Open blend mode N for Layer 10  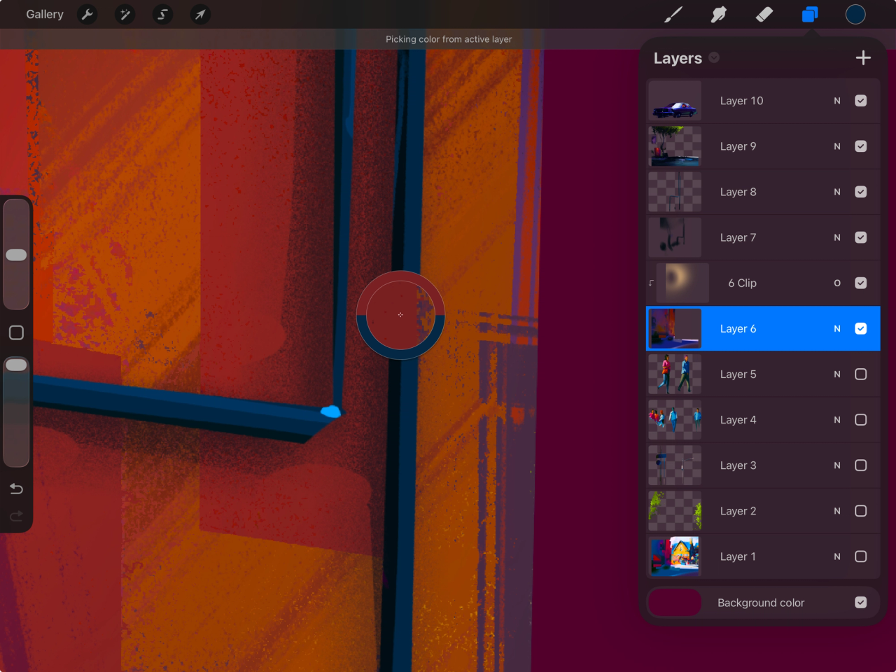tap(837, 101)
